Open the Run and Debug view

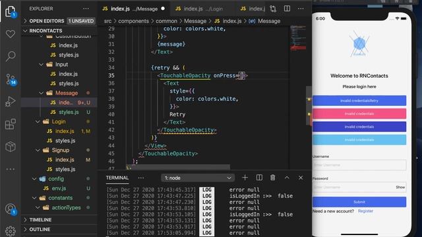[11, 101]
